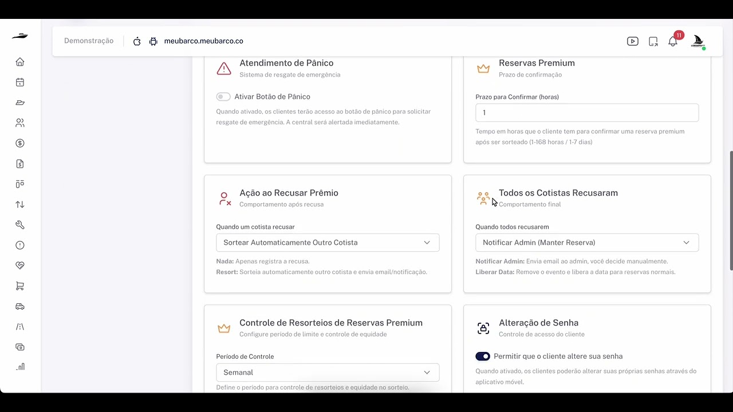Click the user-x icon of Ação ao Recusar Prêmio
733x412 pixels.
click(224, 199)
